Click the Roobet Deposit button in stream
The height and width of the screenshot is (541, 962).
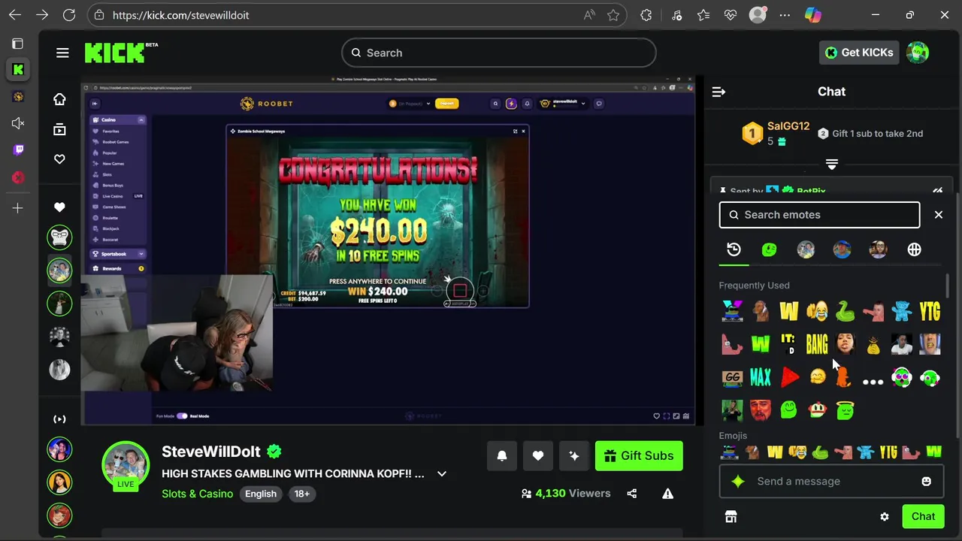[446, 104]
